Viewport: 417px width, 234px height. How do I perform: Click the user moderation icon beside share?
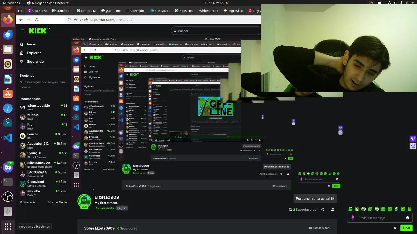click(333, 210)
